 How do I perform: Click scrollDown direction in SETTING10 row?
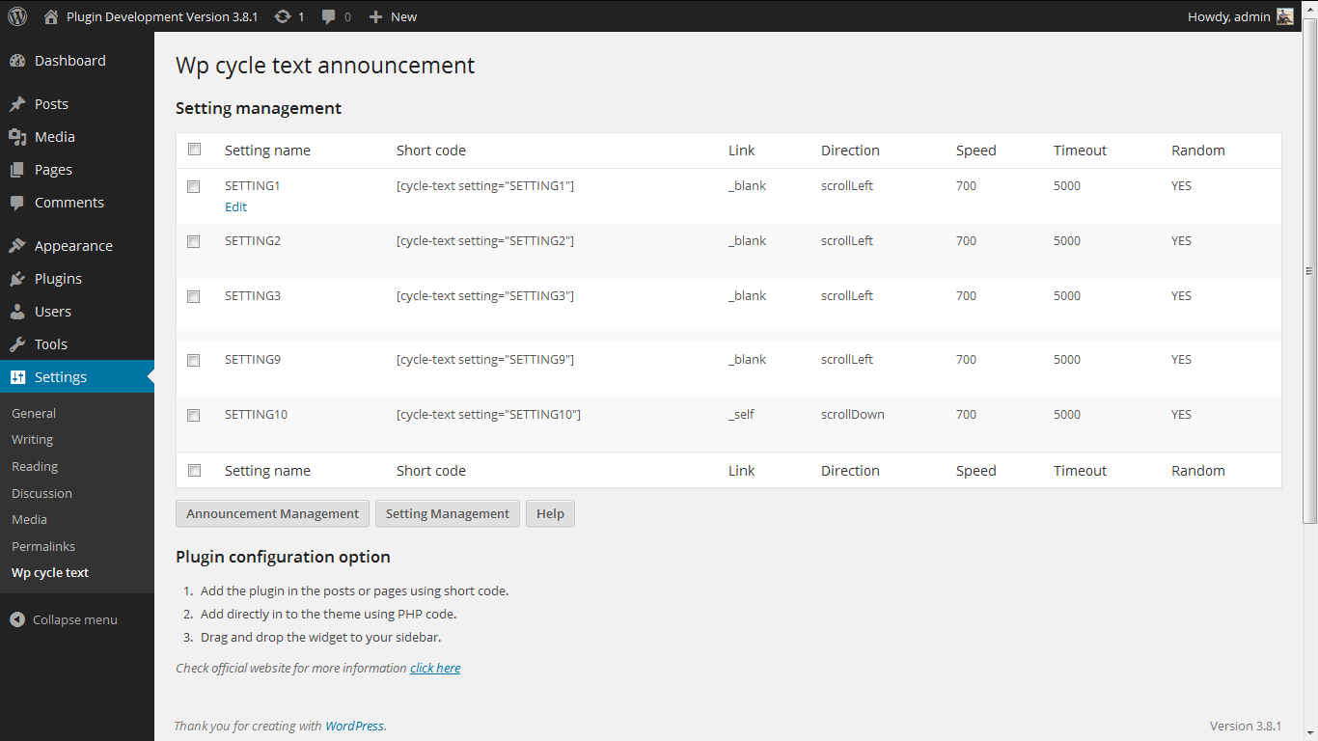pos(853,415)
